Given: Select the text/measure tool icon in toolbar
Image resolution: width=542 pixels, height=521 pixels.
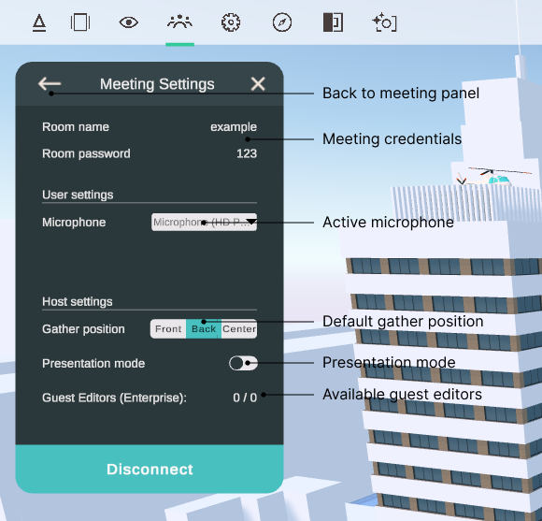Looking at the screenshot, I should 39,22.
